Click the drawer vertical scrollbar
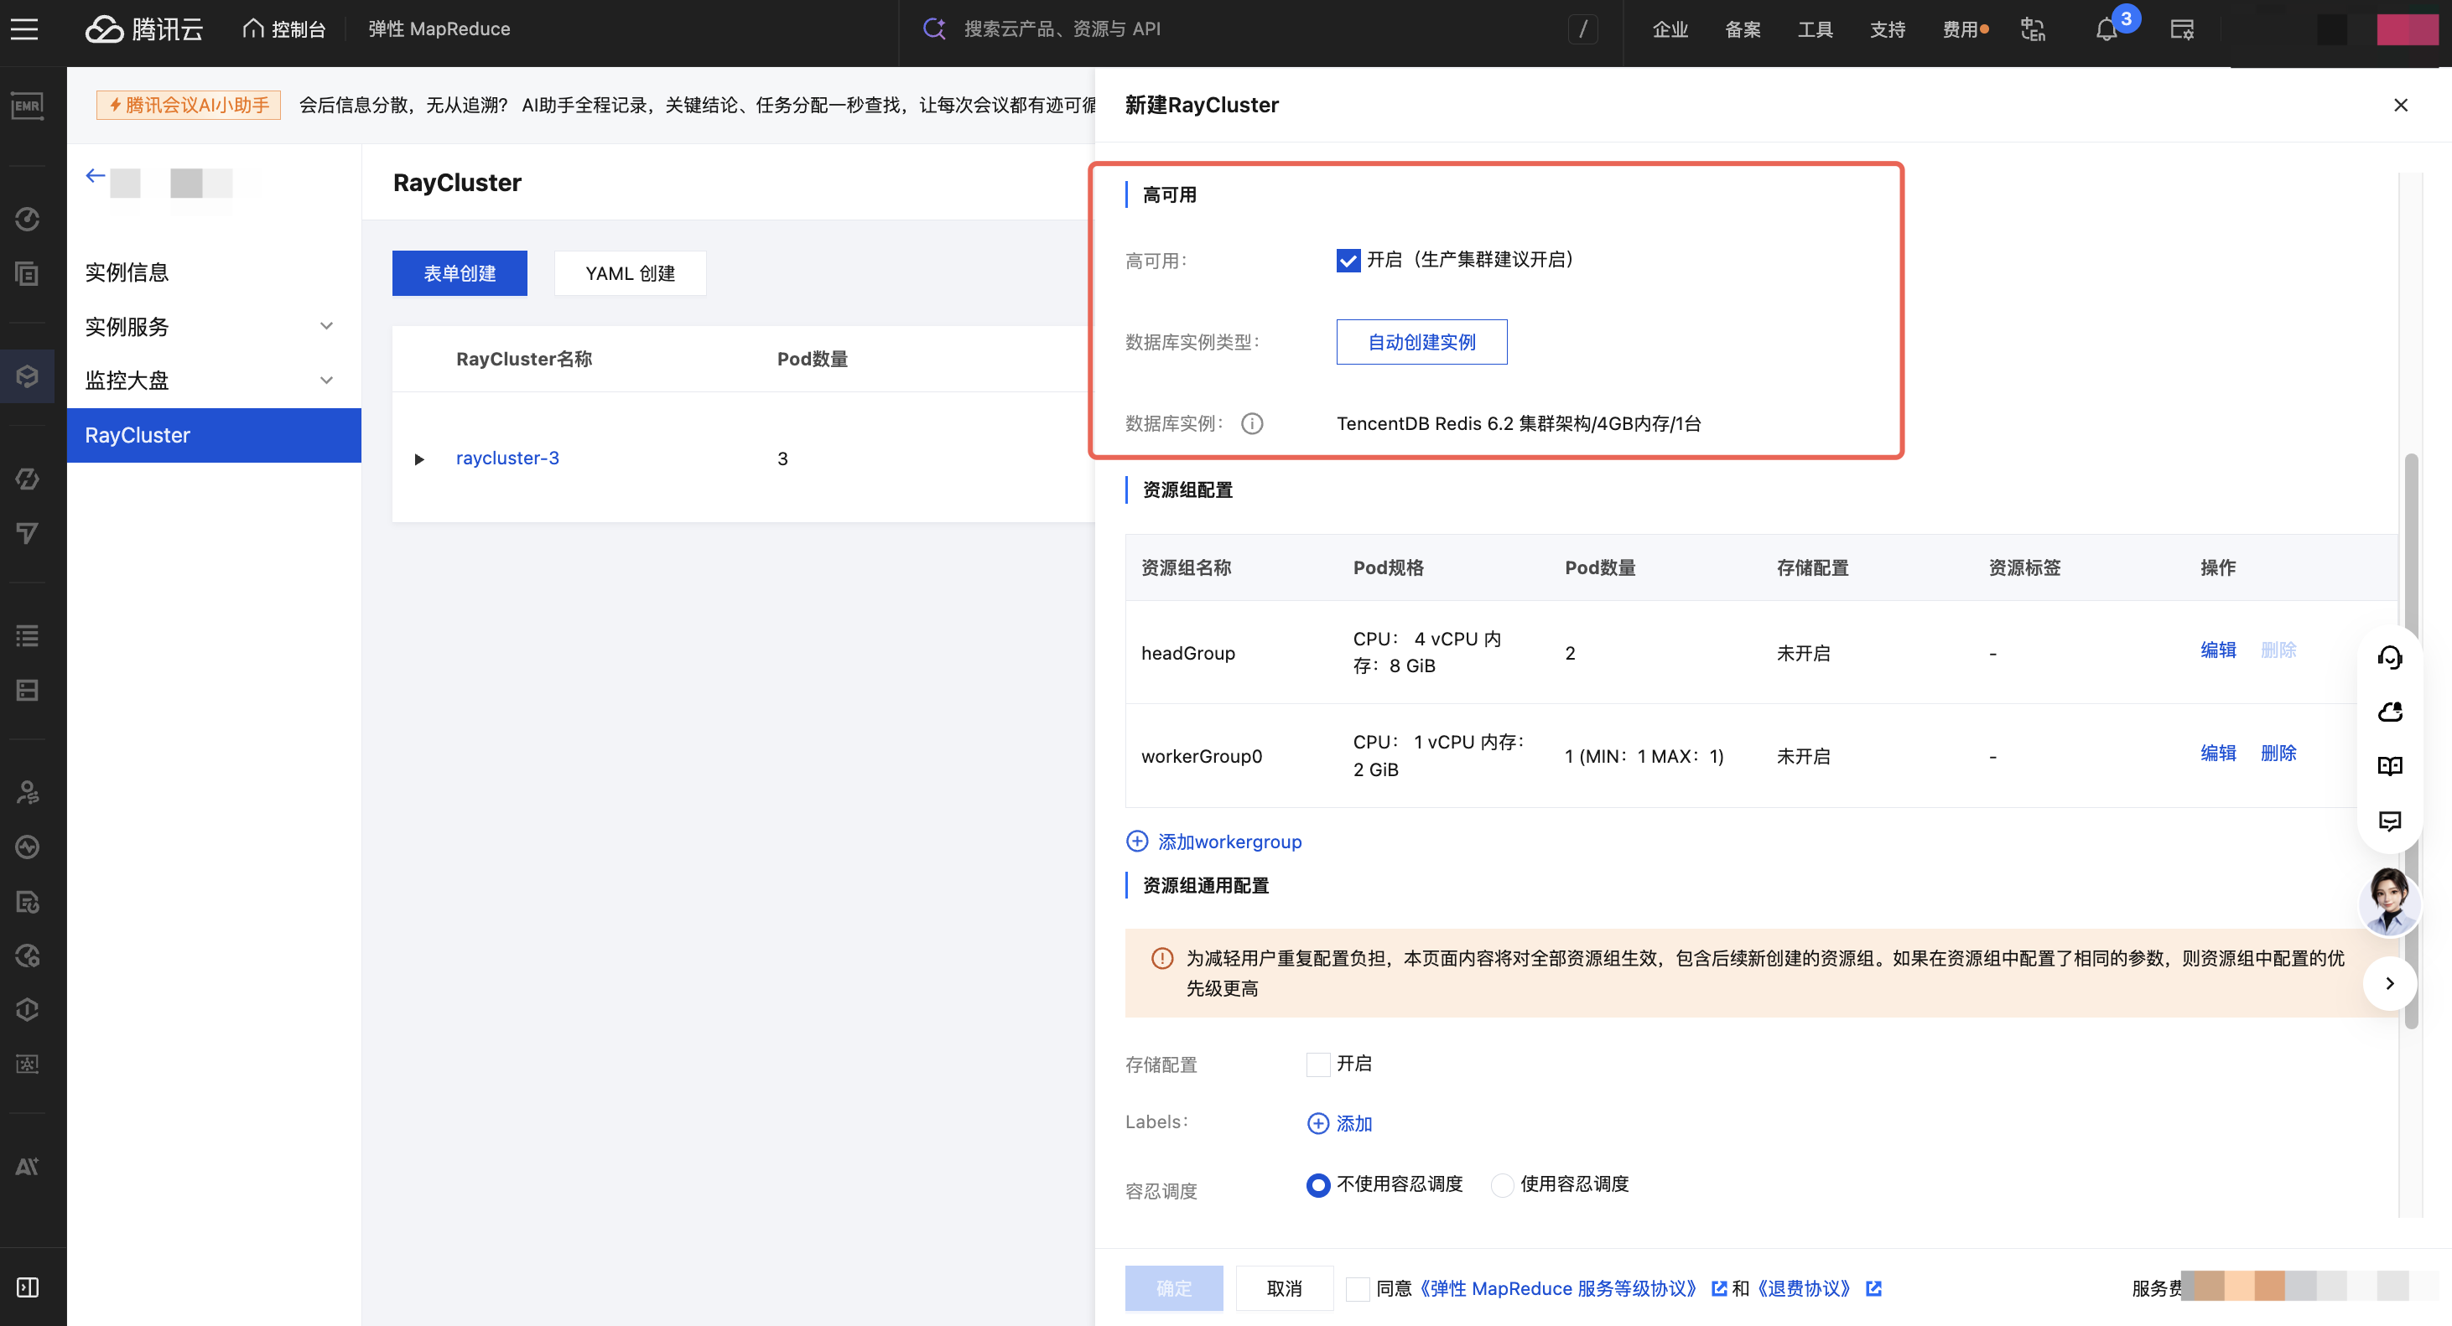The height and width of the screenshot is (1326, 2452). click(2410, 742)
